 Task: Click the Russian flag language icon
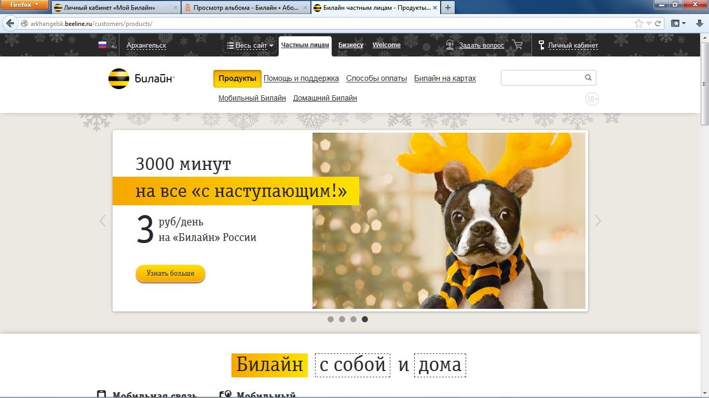[102, 45]
